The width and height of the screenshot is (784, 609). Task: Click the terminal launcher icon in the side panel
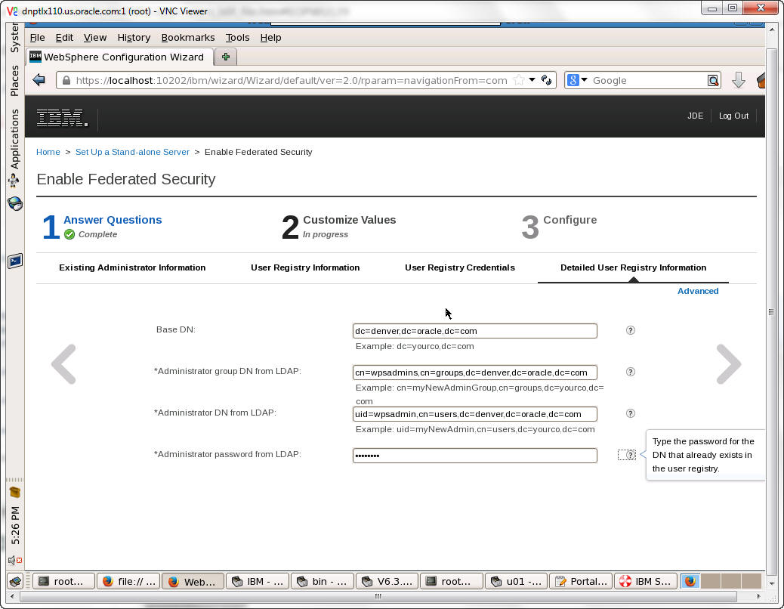(15, 261)
